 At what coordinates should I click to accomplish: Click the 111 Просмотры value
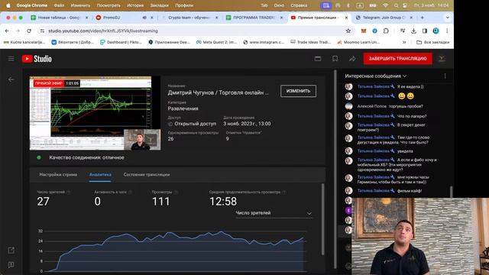[x=161, y=202]
